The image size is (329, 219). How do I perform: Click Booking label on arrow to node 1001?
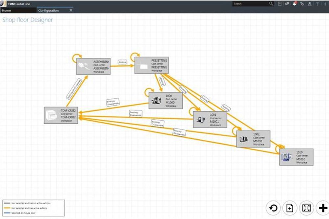(x=183, y=90)
